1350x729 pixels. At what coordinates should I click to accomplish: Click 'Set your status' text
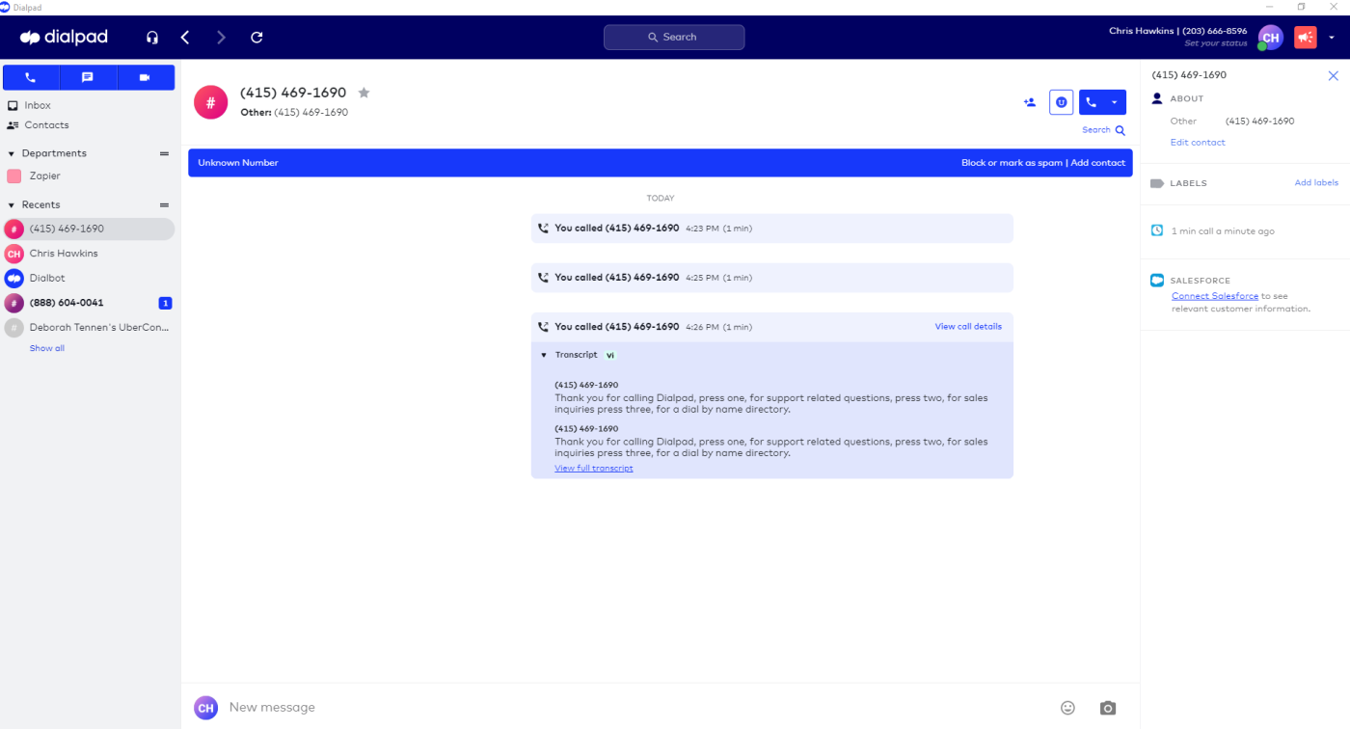(x=1216, y=43)
